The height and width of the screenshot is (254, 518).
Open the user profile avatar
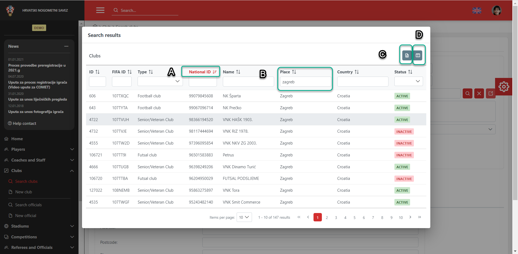496,11
